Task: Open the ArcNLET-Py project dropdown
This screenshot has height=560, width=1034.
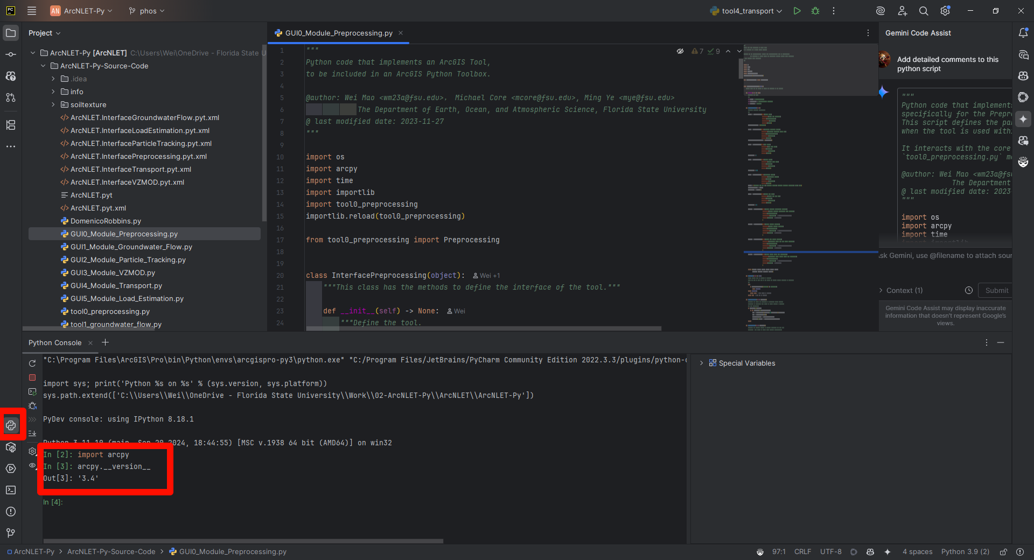Action: click(82, 11)
